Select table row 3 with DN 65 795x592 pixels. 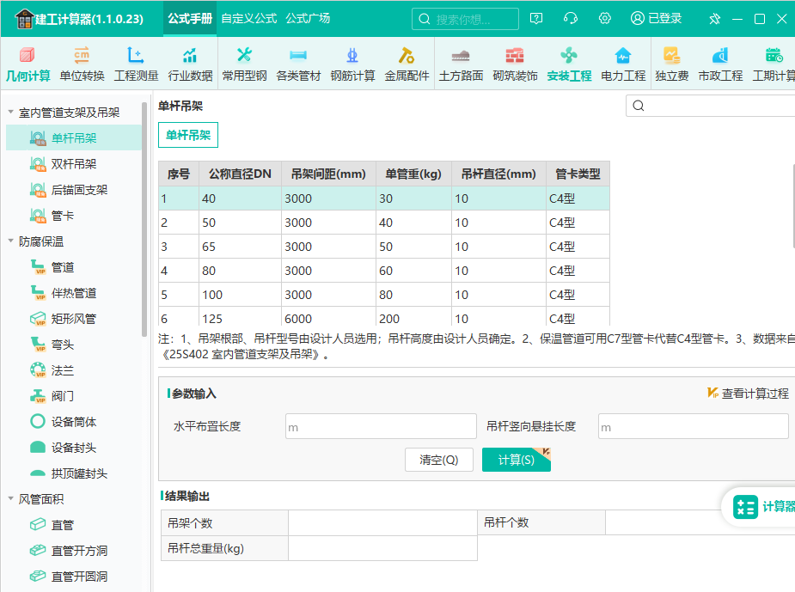coord(384,247)
